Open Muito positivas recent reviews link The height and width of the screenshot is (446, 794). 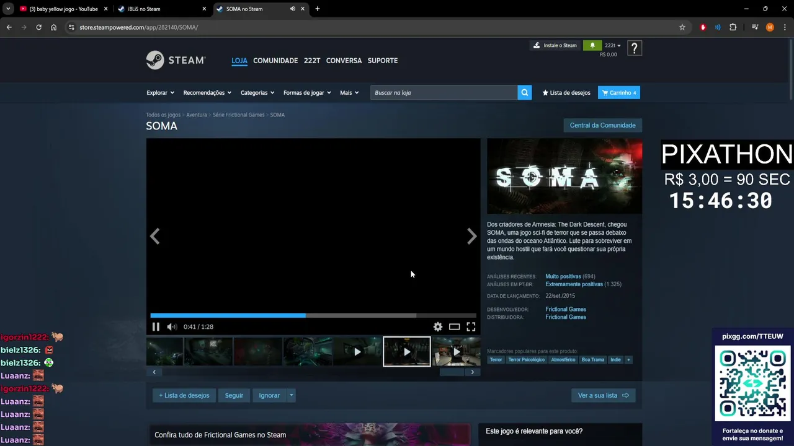563,276
